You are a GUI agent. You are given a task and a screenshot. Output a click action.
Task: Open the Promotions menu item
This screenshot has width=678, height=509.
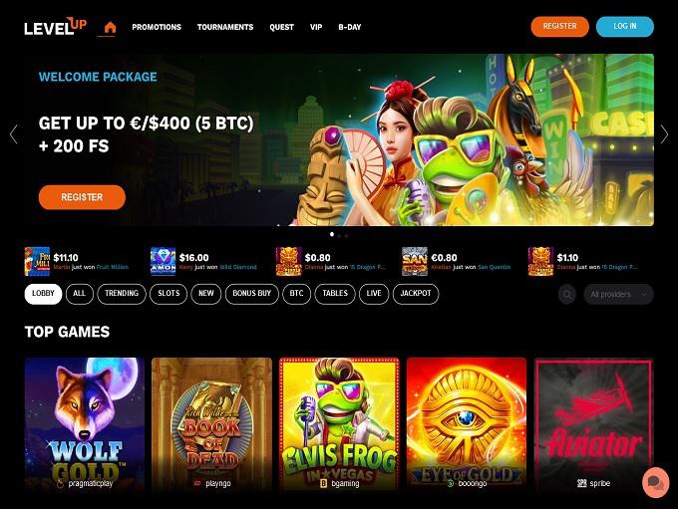click(157, 27)
